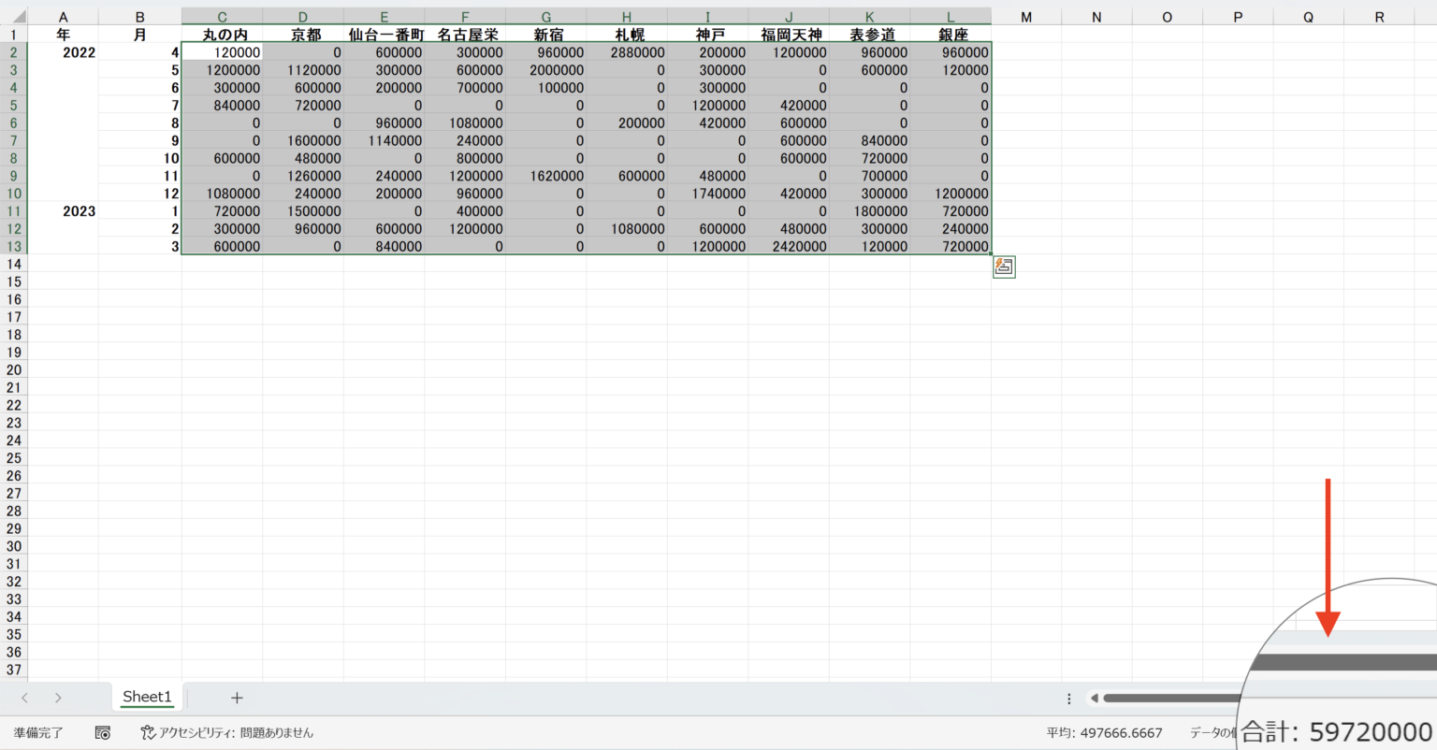
Task: Open the accessibility checker status
Action: [x=227, y=733]
